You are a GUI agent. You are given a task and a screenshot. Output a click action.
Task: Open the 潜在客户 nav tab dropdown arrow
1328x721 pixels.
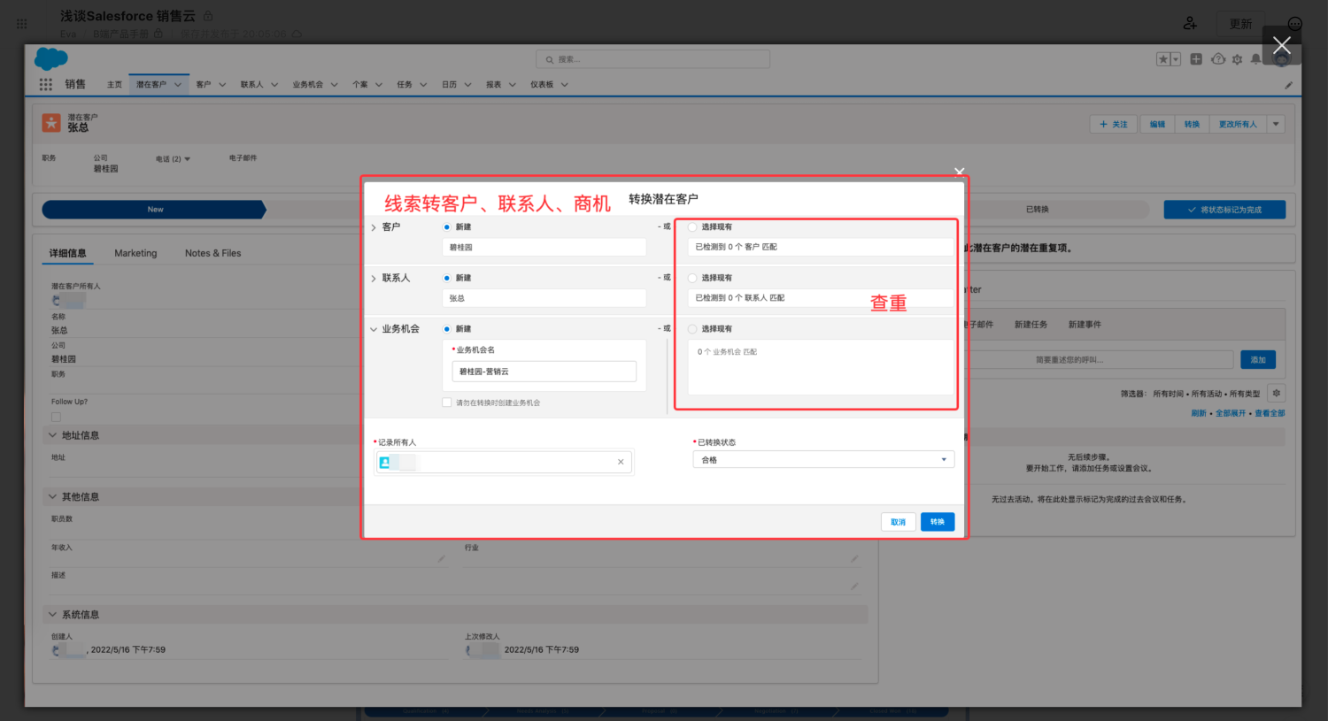(x=178, y=85)
